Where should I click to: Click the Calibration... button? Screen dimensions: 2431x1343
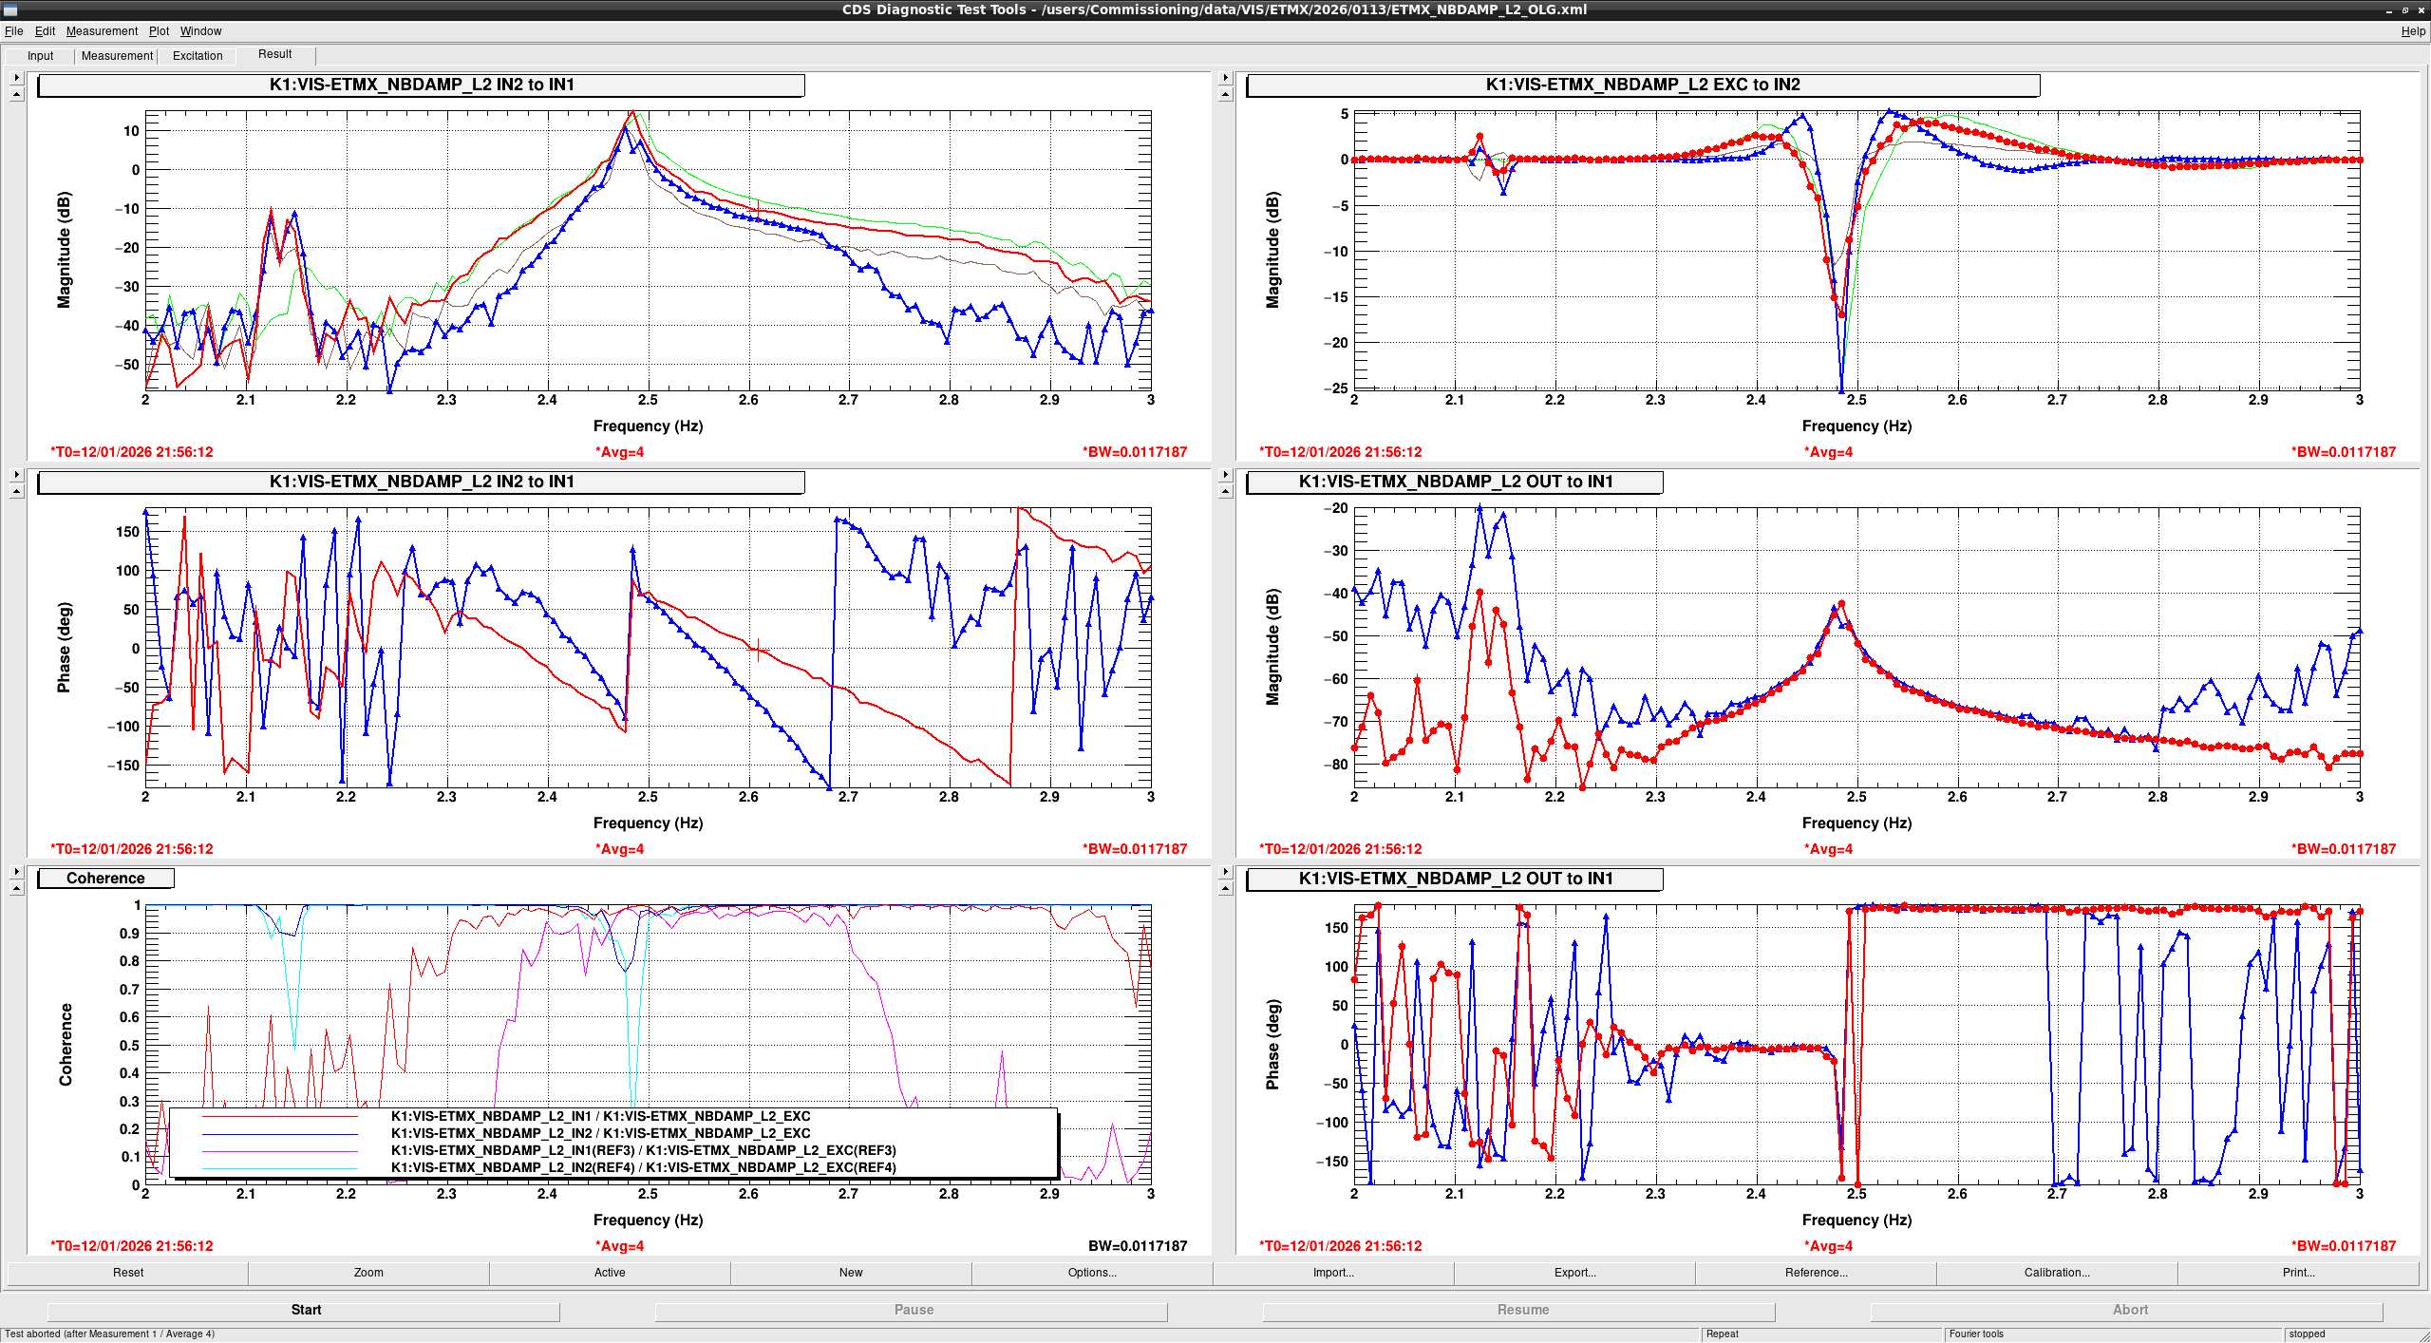pyautogui.click(x=2057, y=1273)
